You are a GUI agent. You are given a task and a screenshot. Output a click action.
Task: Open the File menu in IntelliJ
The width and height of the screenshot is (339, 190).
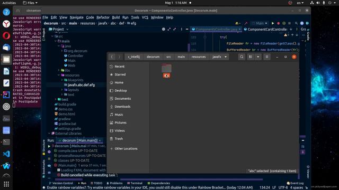click(x=45, y=17)
